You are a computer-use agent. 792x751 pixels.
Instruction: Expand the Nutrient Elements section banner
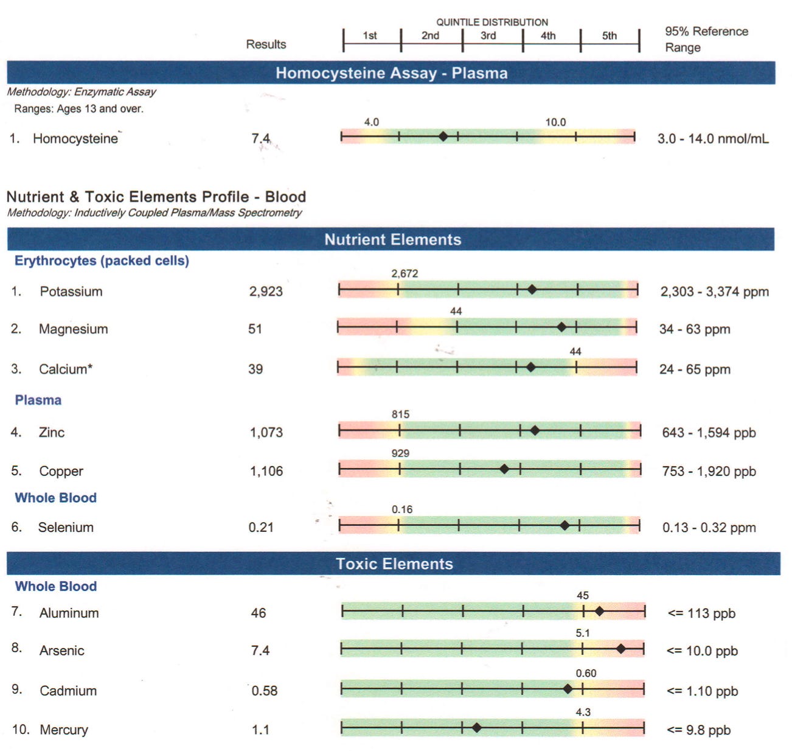[x=395, y=239]
